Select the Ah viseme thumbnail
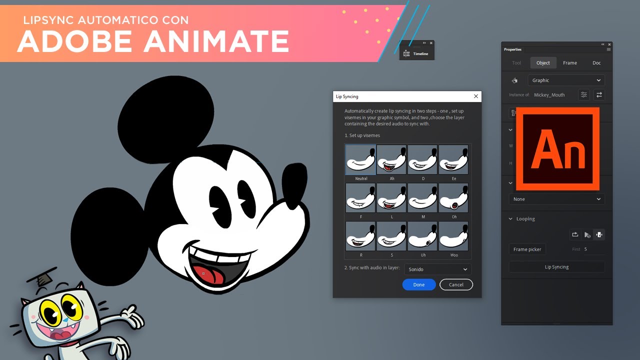This screenshot has width=640, height=360. (391, 160)
